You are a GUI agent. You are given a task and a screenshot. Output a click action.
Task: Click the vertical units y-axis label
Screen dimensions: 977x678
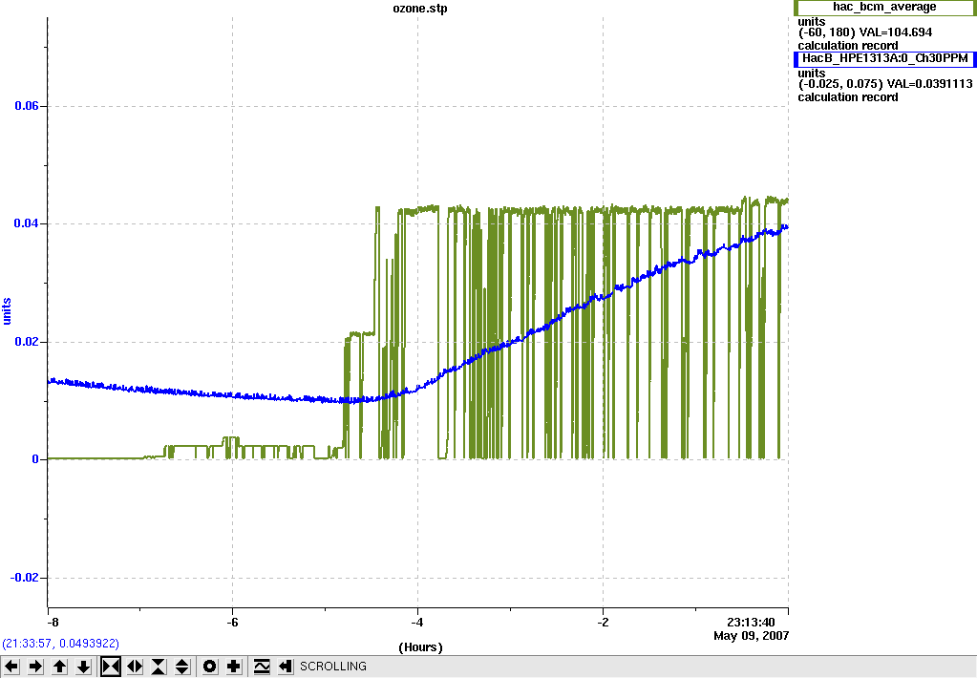[7, 311]
